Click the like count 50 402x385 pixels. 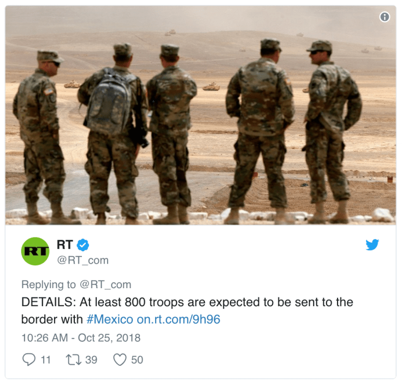tap(137, 360)
